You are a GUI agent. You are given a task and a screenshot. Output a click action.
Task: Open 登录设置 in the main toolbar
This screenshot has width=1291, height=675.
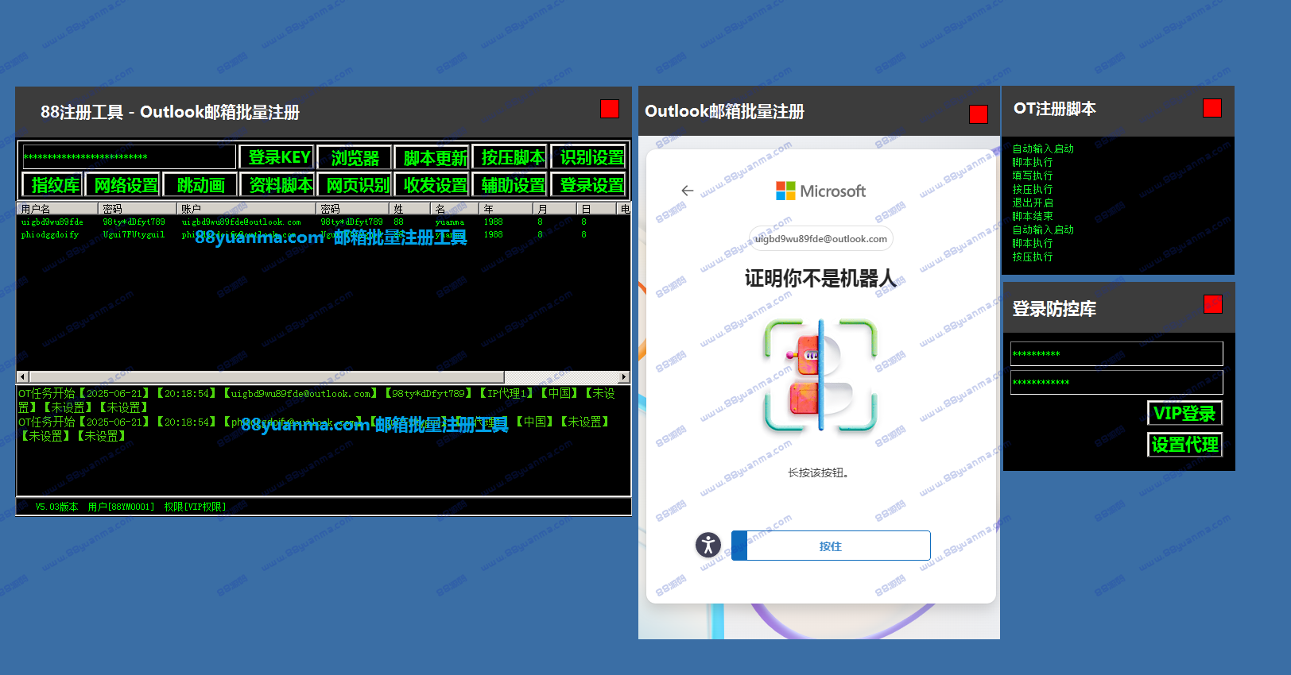(x=590, y=185)
